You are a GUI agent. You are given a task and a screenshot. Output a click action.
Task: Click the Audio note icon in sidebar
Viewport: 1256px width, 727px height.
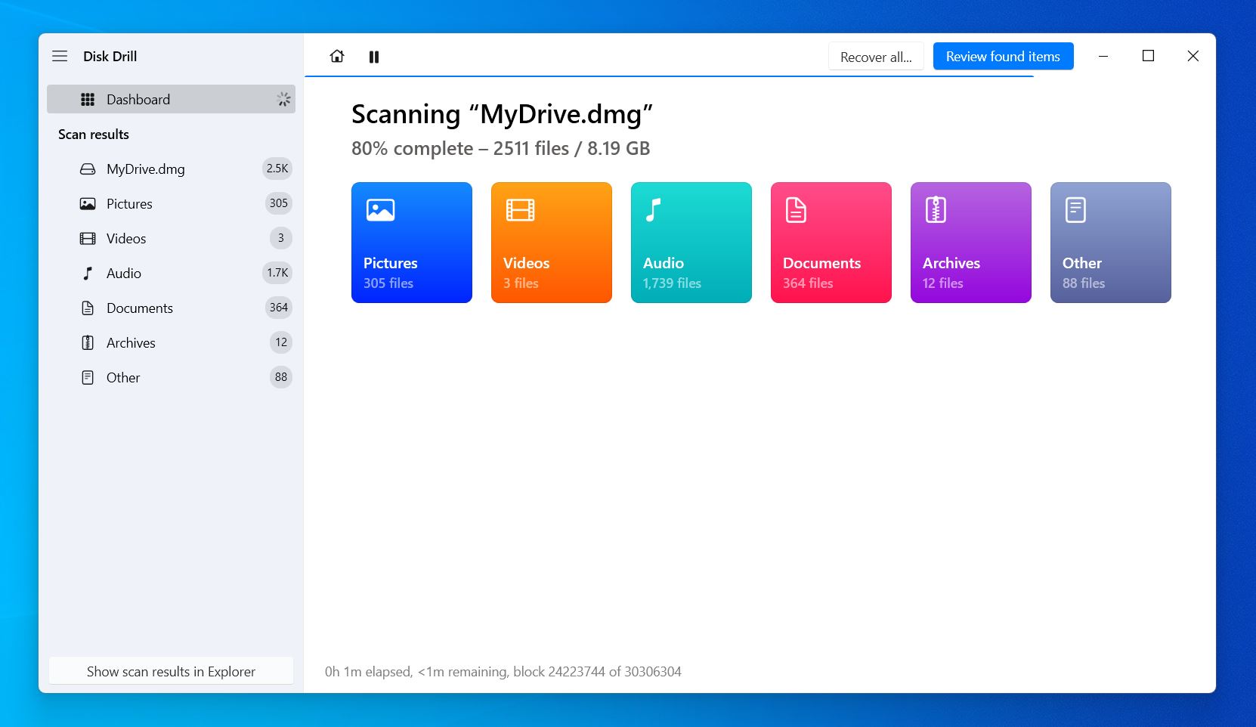pyautogui.click(x=88, y=274)
